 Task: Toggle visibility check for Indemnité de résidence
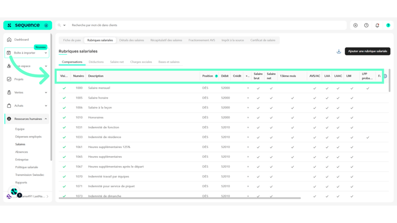tap(64, 137)
